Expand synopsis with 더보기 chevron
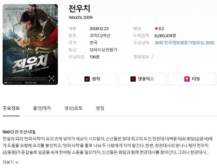217x168 pixels. (x=17, y=163)
